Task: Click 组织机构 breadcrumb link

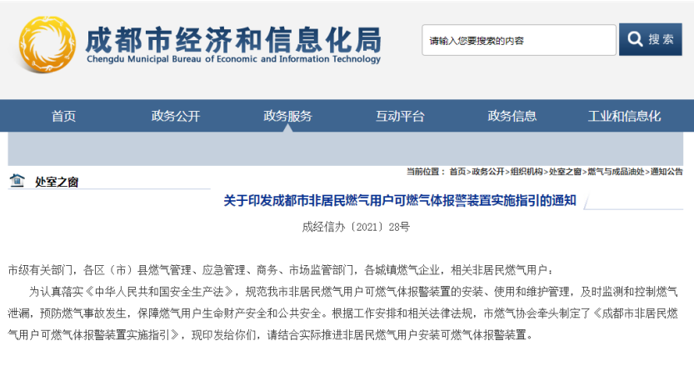Action: tap(527, 172)
